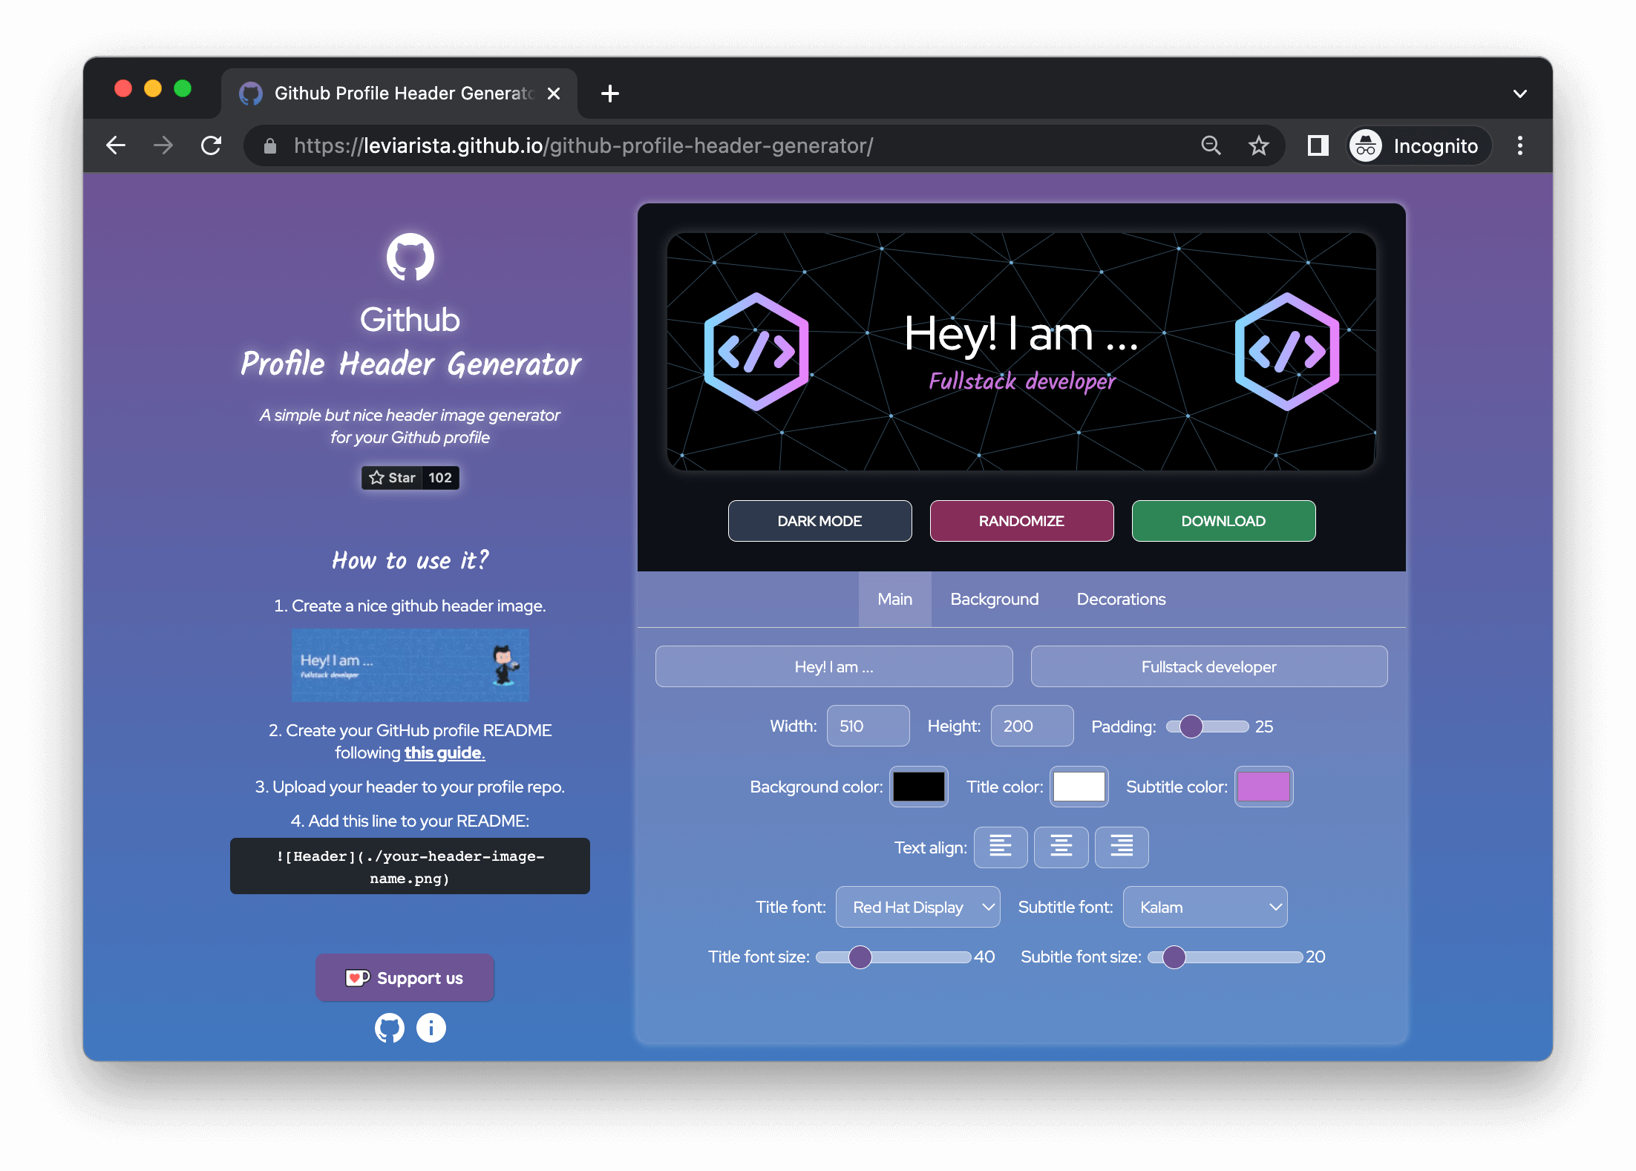
Task: Open the Background color swatch
Action: click(919, 787)
